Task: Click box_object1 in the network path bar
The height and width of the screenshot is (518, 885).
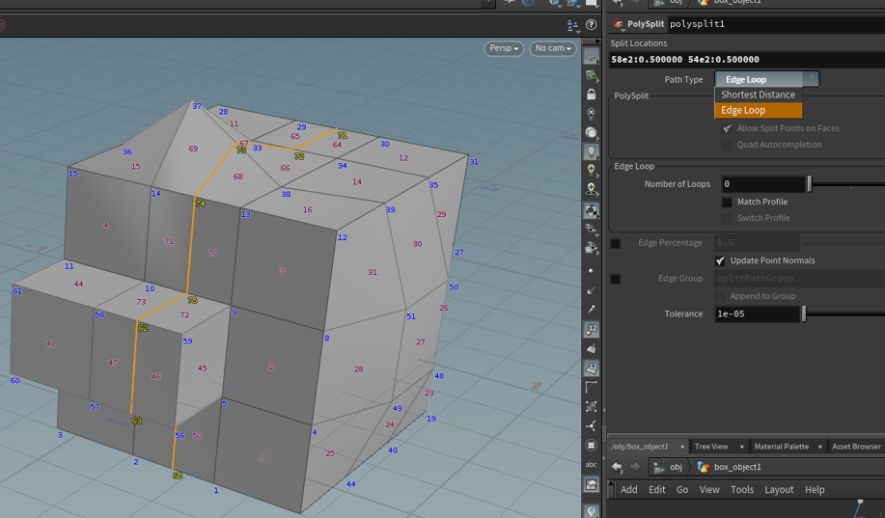Action: tap(736, 467)
